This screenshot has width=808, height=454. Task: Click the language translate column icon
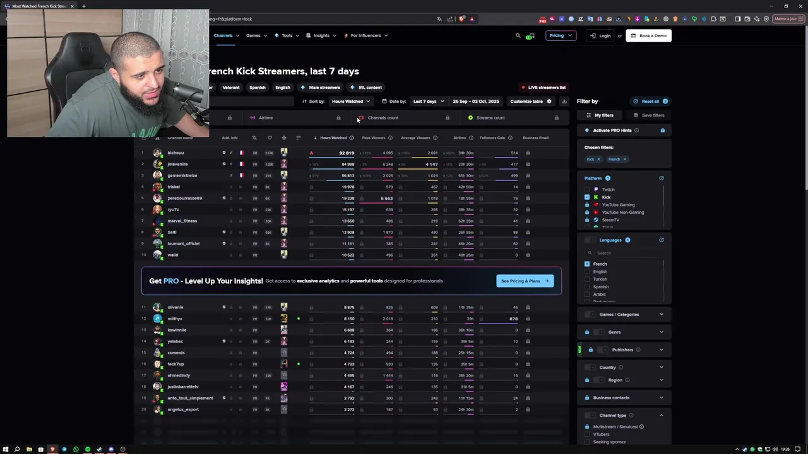[254, 137]
